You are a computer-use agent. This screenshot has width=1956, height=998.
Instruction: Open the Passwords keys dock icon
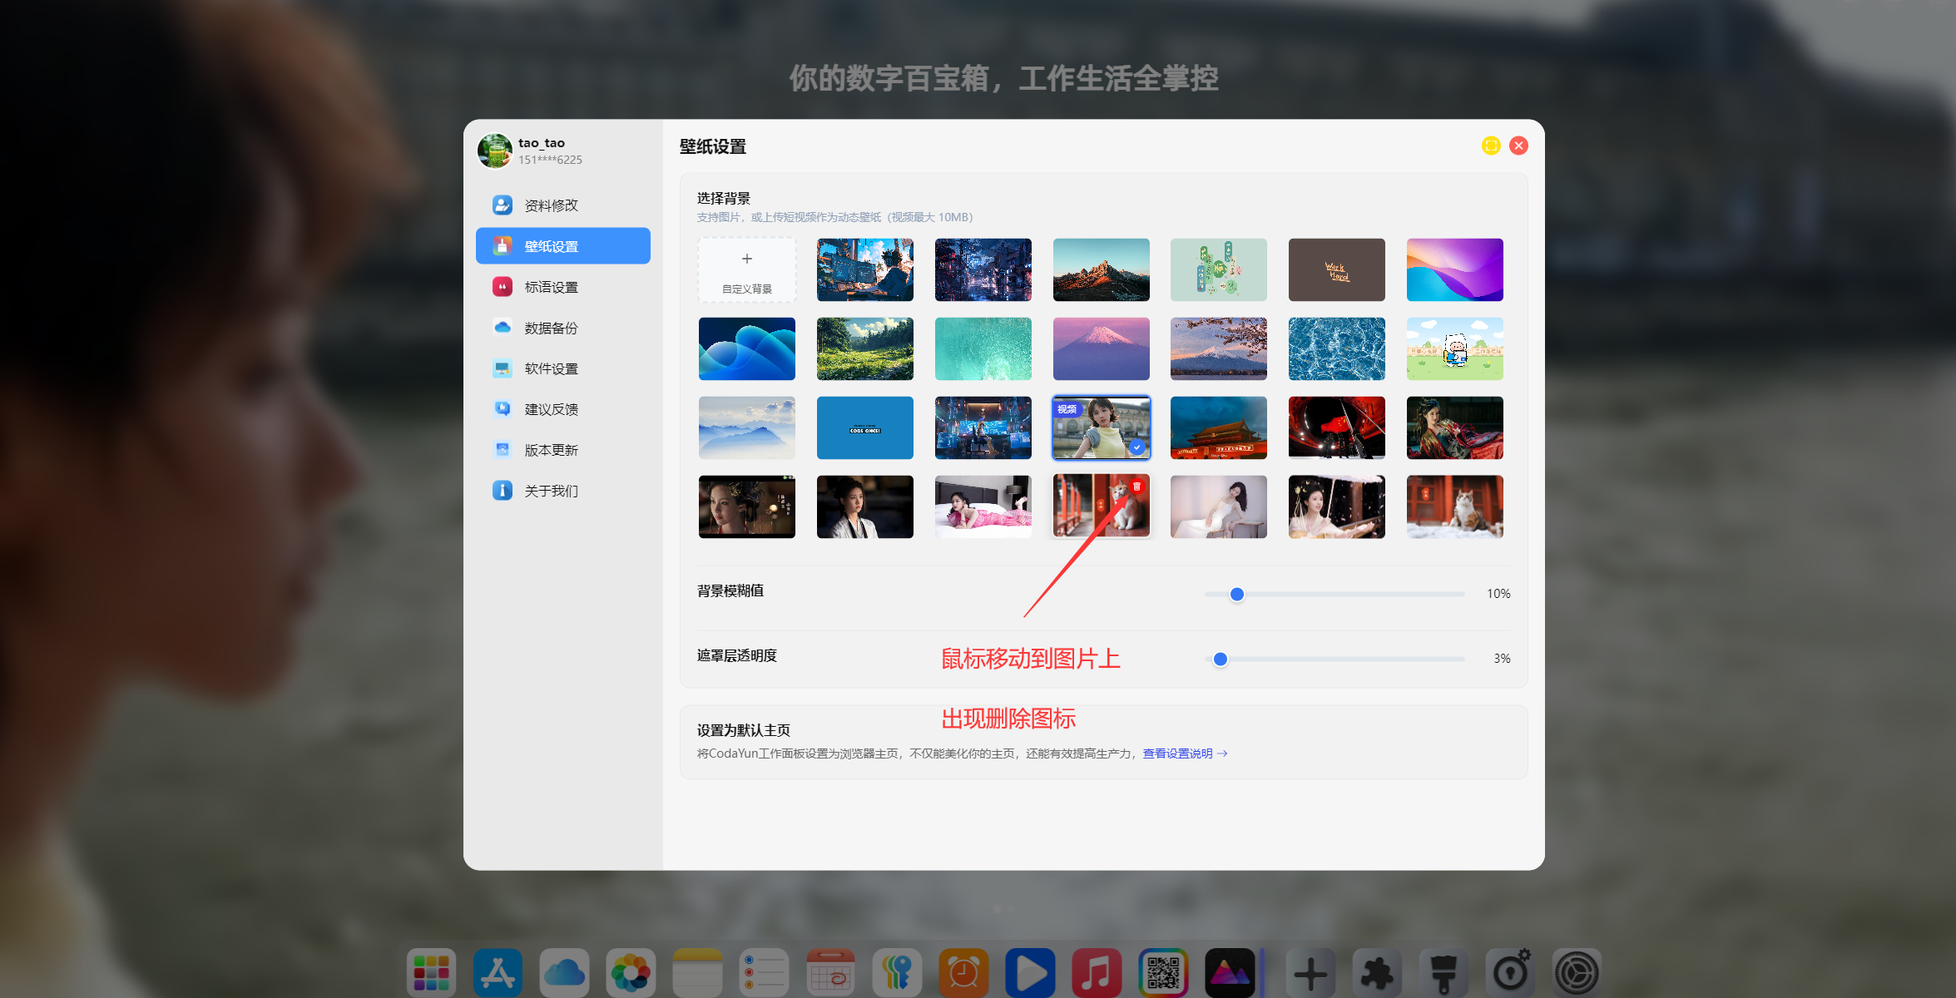pyautogui.click(x=897, y=972)
